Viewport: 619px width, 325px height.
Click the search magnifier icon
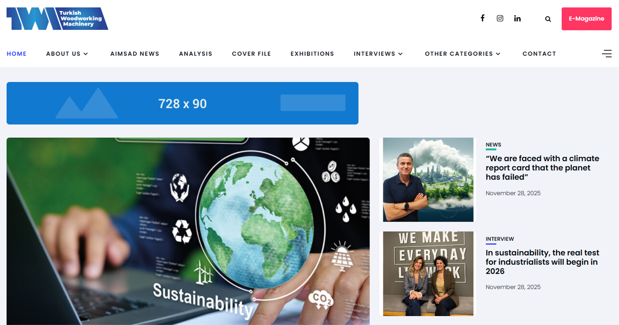[548, 19]
